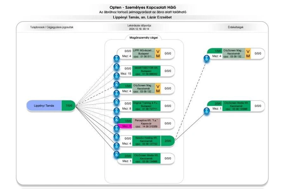The height and width of the screenshot is (189, 282).
Task: Click the jelmagyarázat note under the title
Action: [143, 12]
